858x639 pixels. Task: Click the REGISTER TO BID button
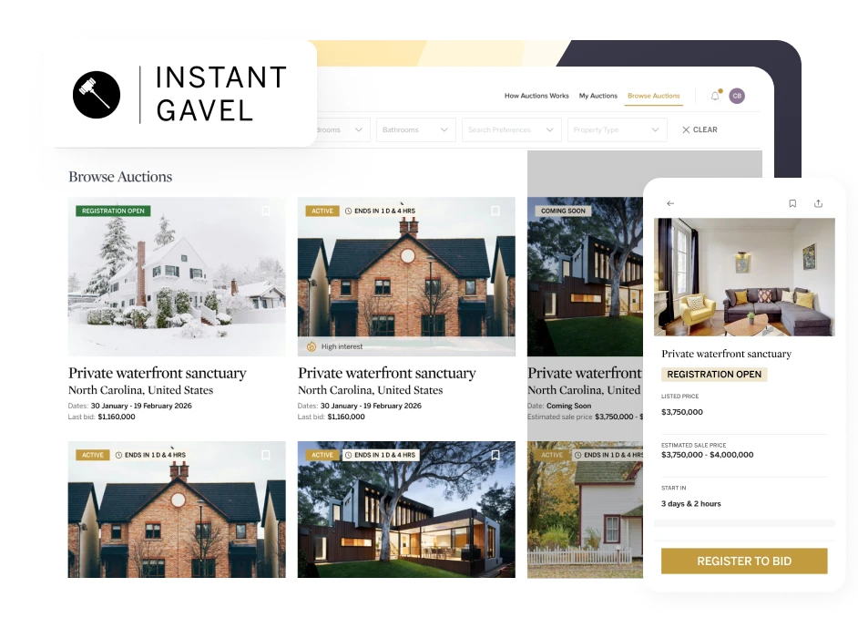click(744, 562)
